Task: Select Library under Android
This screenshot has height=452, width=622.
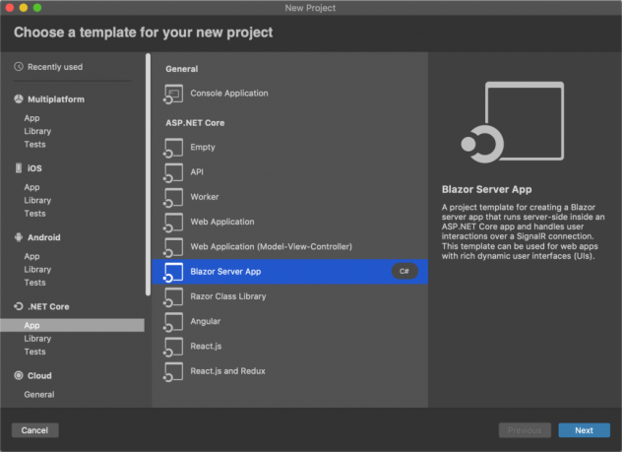Action: coord(37,269)
